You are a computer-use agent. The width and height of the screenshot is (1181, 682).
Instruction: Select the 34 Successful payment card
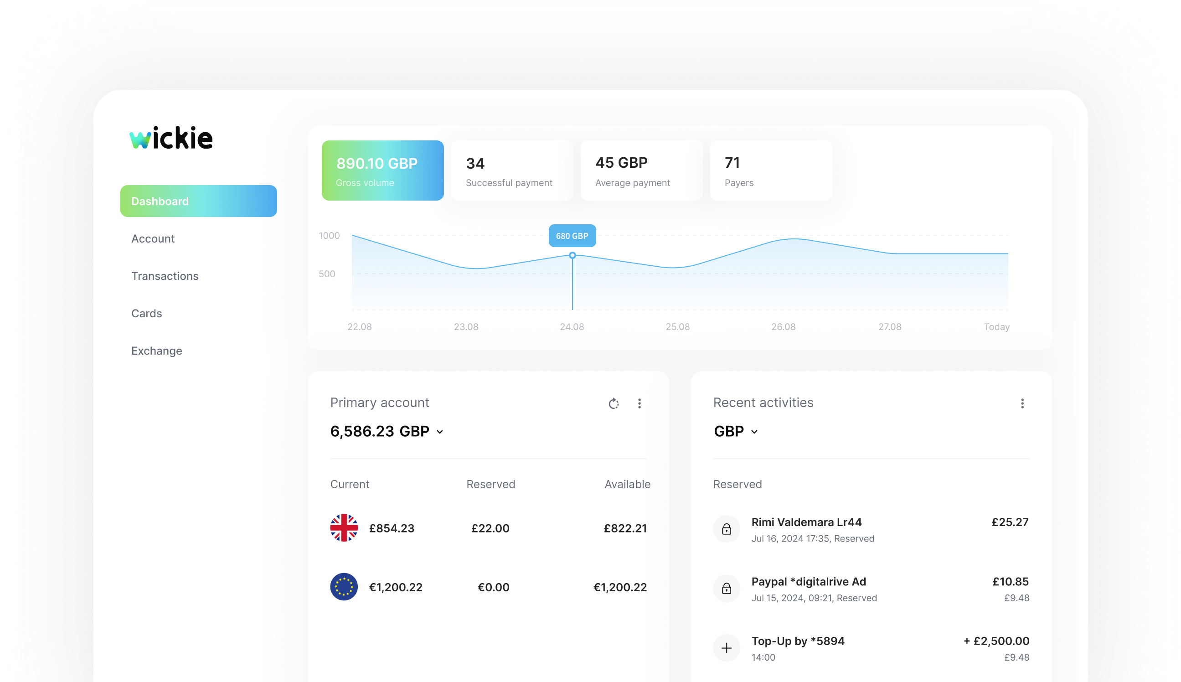tap(512, 170)
